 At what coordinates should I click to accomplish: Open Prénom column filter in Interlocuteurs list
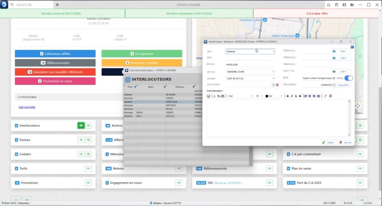click(194, 87)
